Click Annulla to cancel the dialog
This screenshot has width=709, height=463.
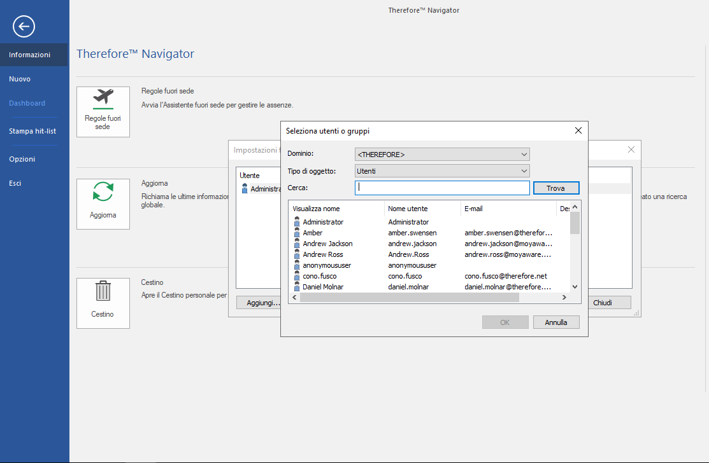(x=555, y=322)
